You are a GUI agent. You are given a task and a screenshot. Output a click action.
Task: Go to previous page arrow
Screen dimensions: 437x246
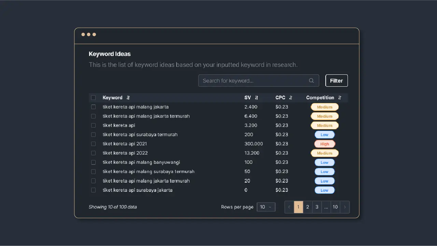pos(289,207)
